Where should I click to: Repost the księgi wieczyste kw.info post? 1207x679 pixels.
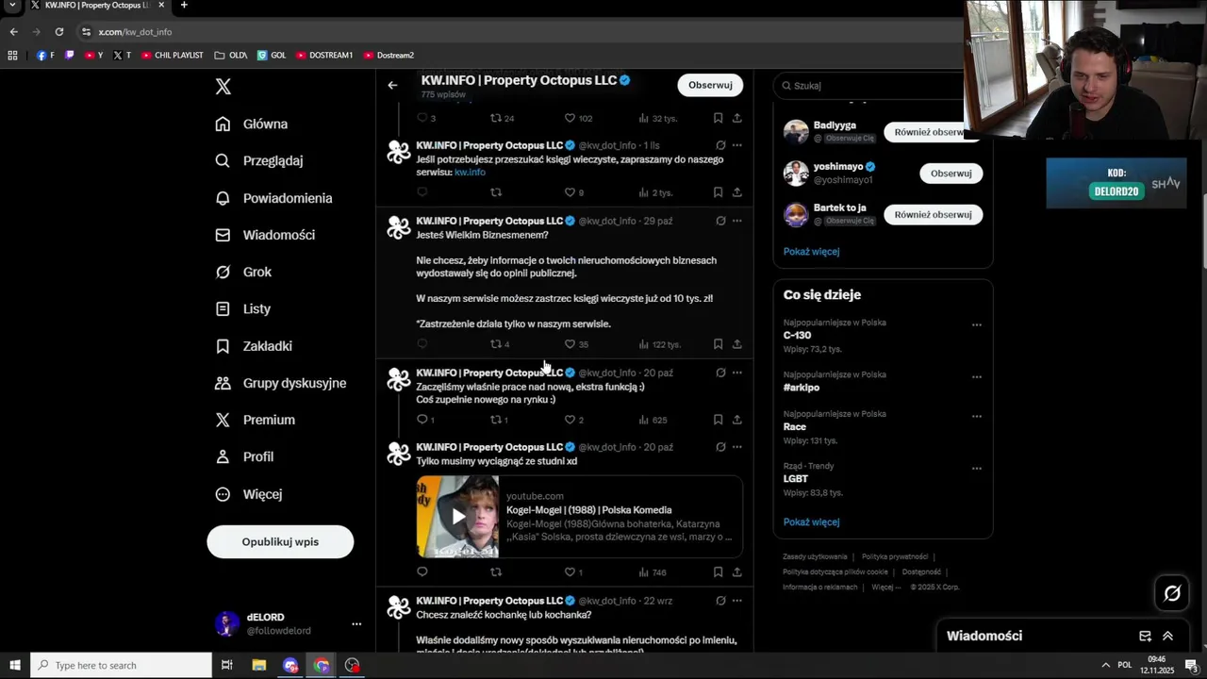pos(496,192)
